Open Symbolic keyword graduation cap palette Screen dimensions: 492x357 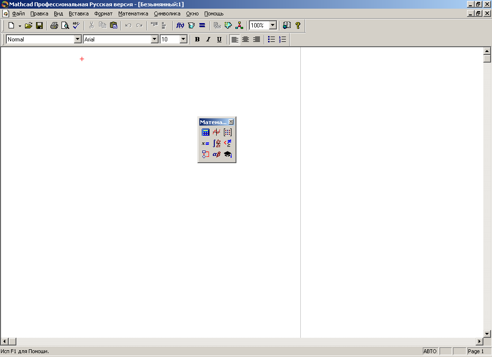[228, 154]
